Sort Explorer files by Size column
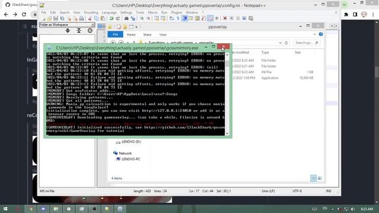This screenshot has width=379, height=213. 297,53
